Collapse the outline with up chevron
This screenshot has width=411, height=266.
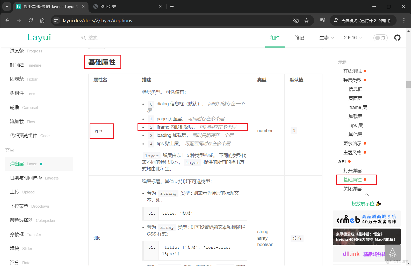tap(366, 195)
